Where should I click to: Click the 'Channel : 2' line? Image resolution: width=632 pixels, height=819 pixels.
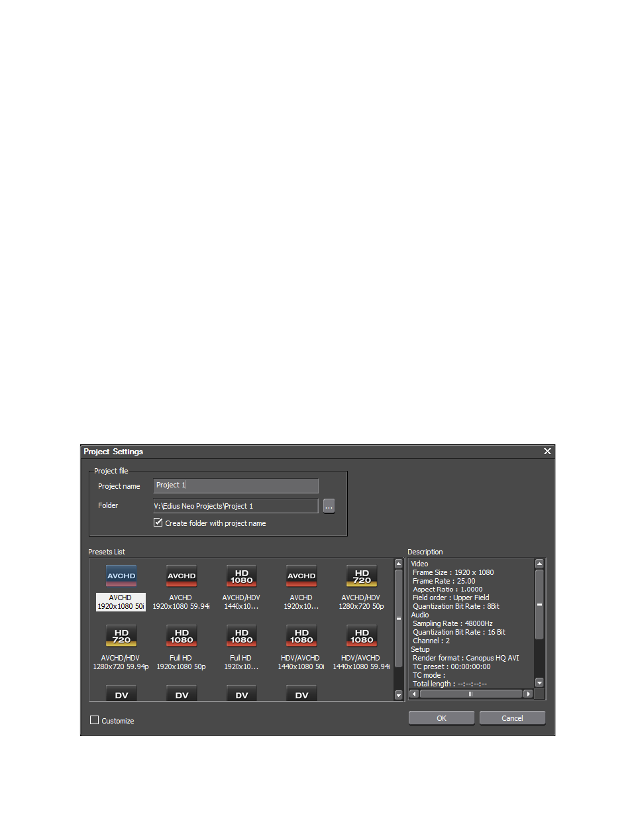(431, 641)
